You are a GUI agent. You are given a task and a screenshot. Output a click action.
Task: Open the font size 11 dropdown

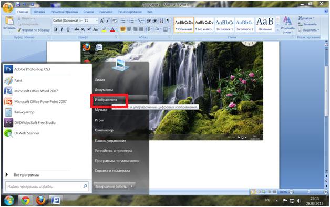point(97,20)
